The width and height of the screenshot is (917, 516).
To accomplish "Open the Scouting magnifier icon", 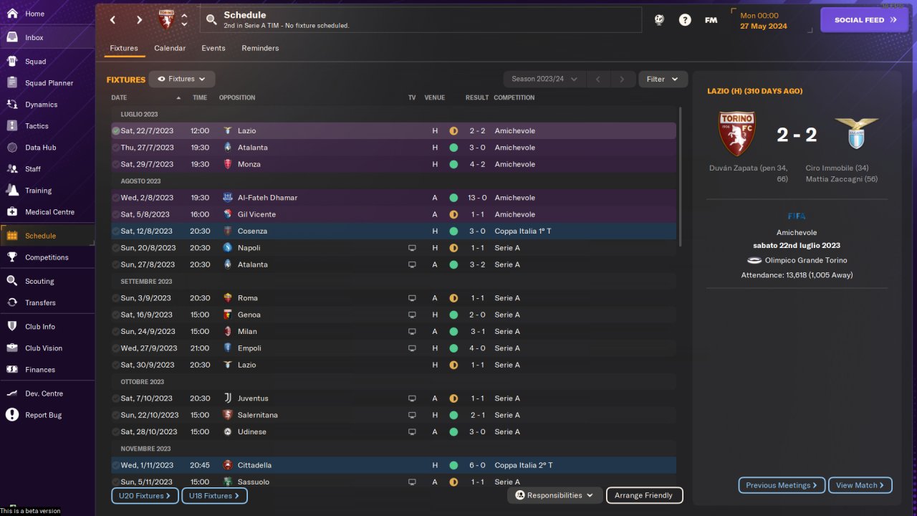I will 12,281.
